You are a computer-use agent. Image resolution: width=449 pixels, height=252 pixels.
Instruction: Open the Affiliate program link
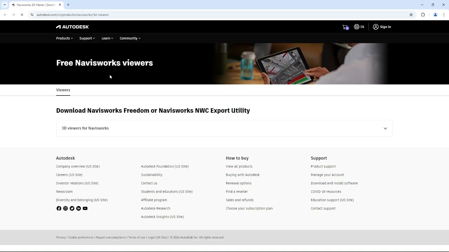pyautogui.click(x=154, y=200)
